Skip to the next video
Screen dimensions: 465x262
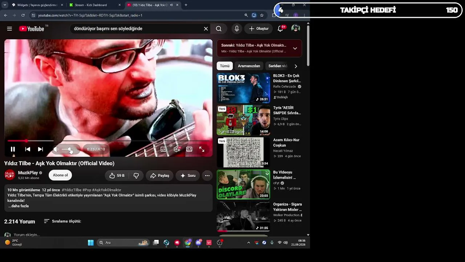(x=40, y=149)
